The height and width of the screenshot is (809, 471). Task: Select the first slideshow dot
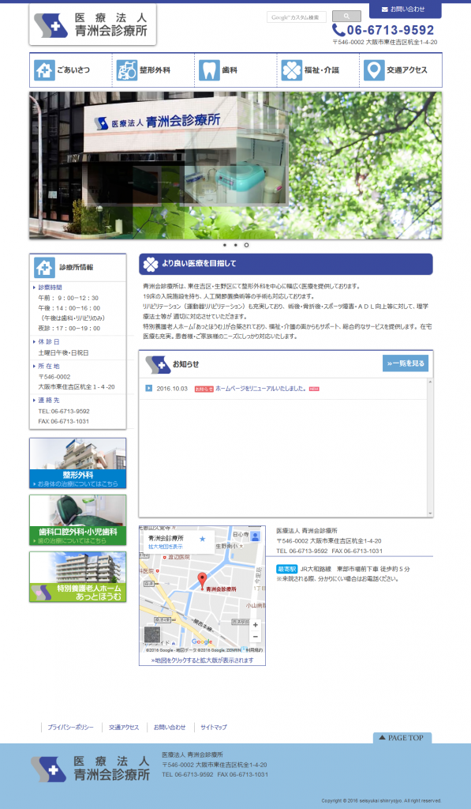pos(225,245)
